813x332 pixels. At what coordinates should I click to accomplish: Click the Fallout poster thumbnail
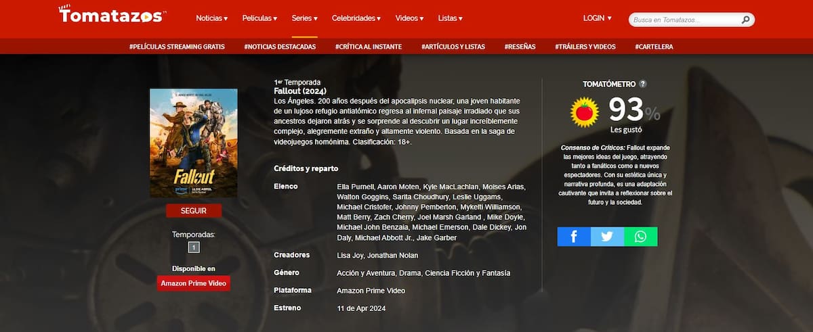click(194, 143)
